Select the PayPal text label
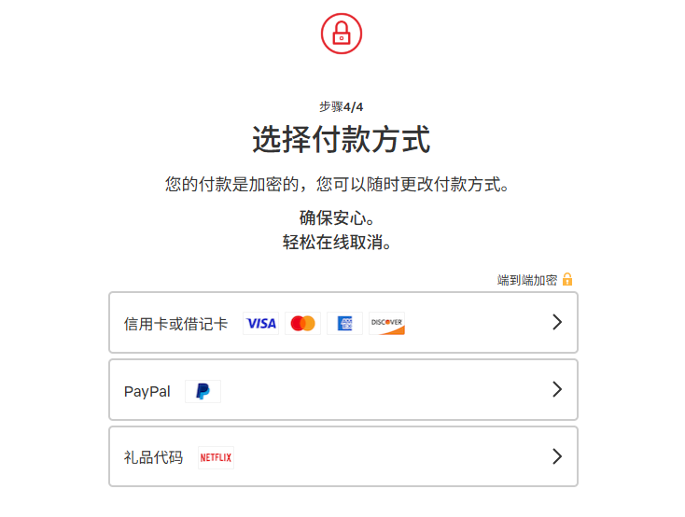This screenshot has height=517, width=685. pos(147,392)
